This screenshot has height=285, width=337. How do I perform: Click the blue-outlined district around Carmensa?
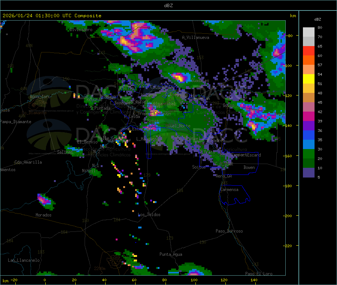click(x=234, y=195)
